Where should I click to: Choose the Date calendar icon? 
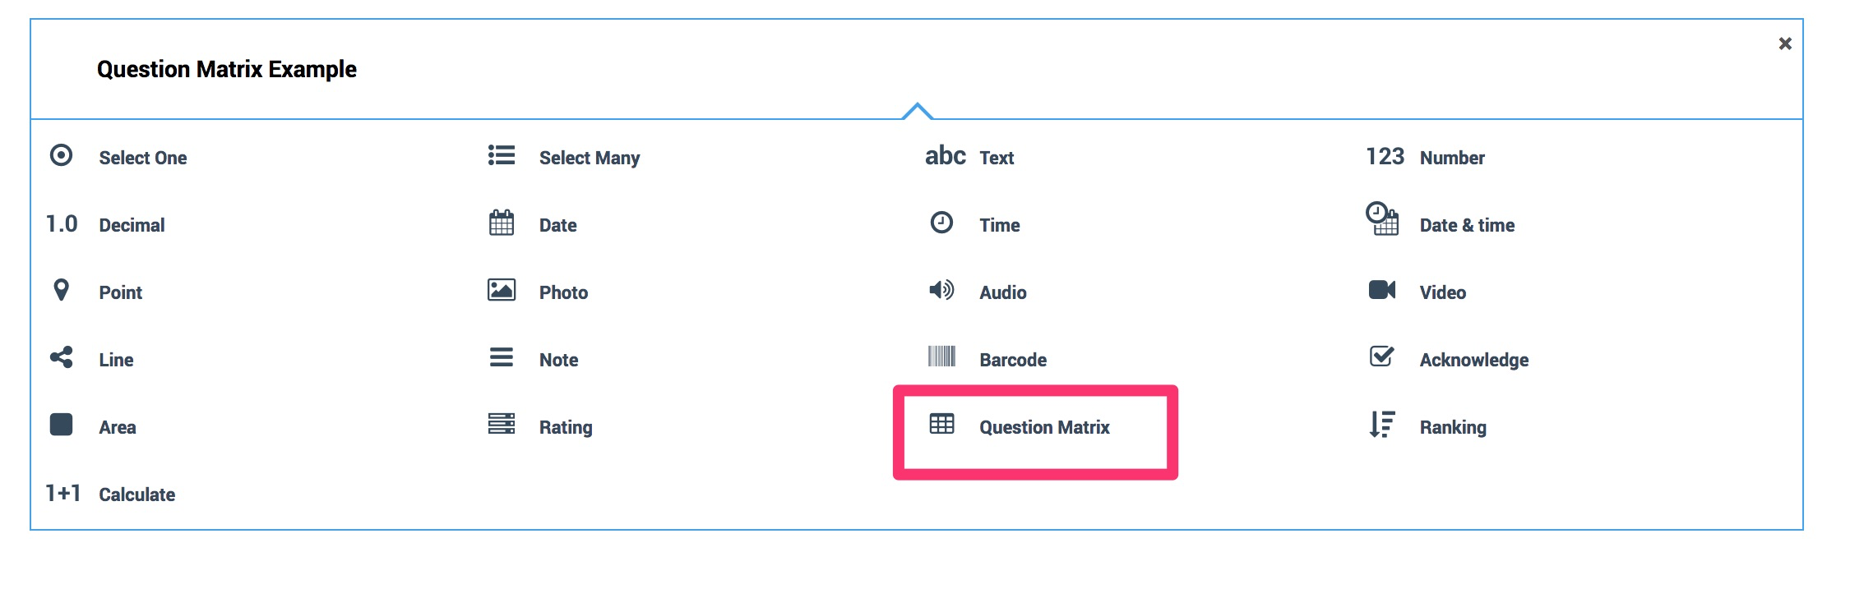(501, 223)
